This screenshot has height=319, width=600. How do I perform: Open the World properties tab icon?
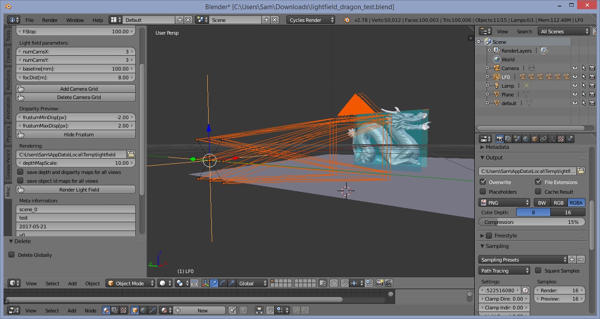coord(526,139)
